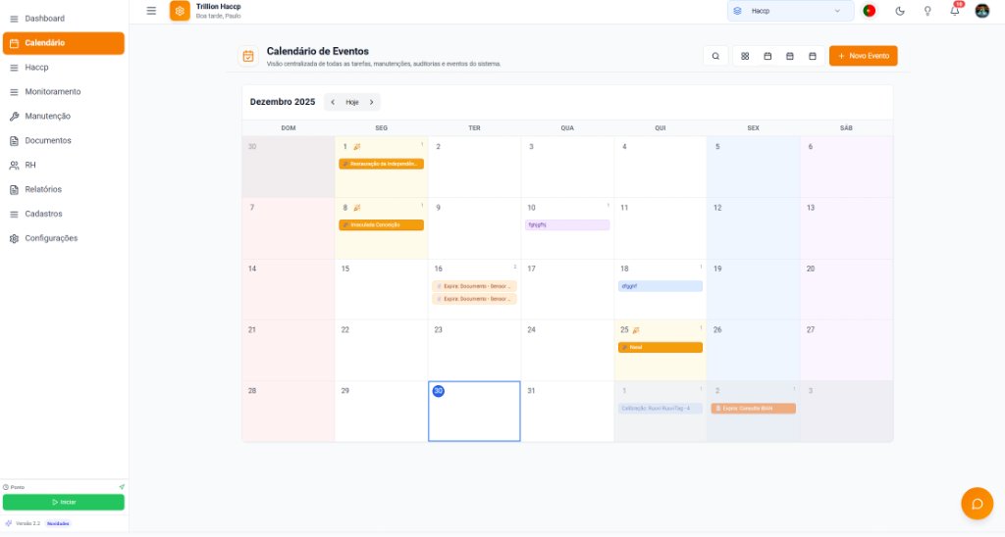Screen dimensions: 1005x537
Task: Click the Hoje button
Action: click(x=352, y=103)
